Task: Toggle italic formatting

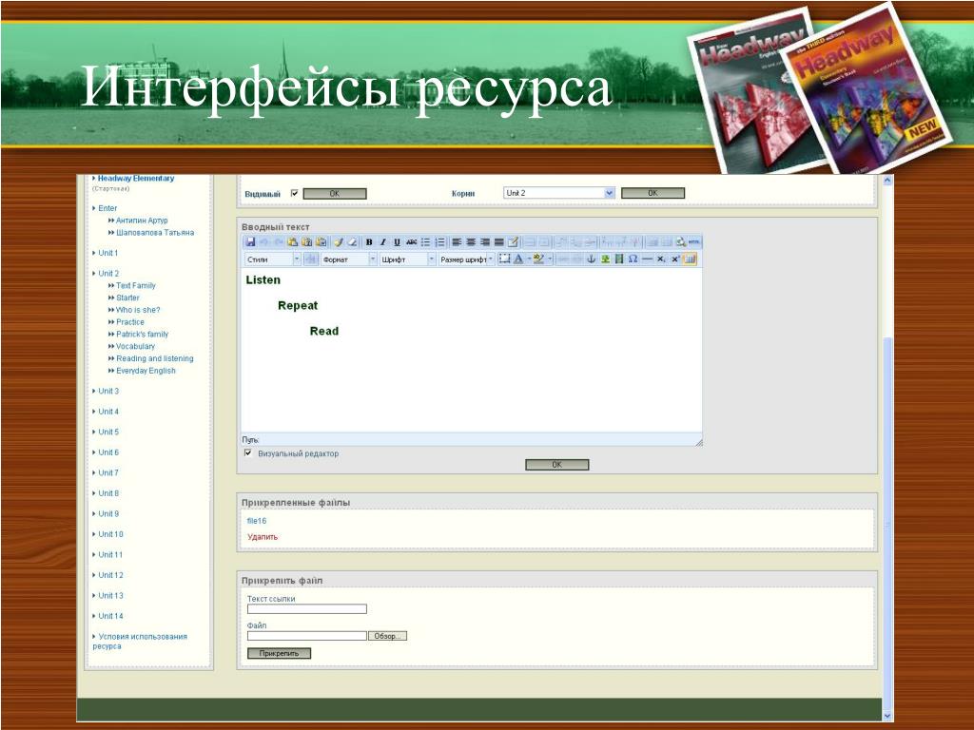Action: point(382,242)
